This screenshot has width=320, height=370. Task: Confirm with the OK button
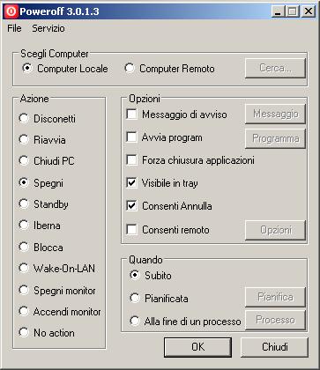pyautogui.click(x=197, y=347)
